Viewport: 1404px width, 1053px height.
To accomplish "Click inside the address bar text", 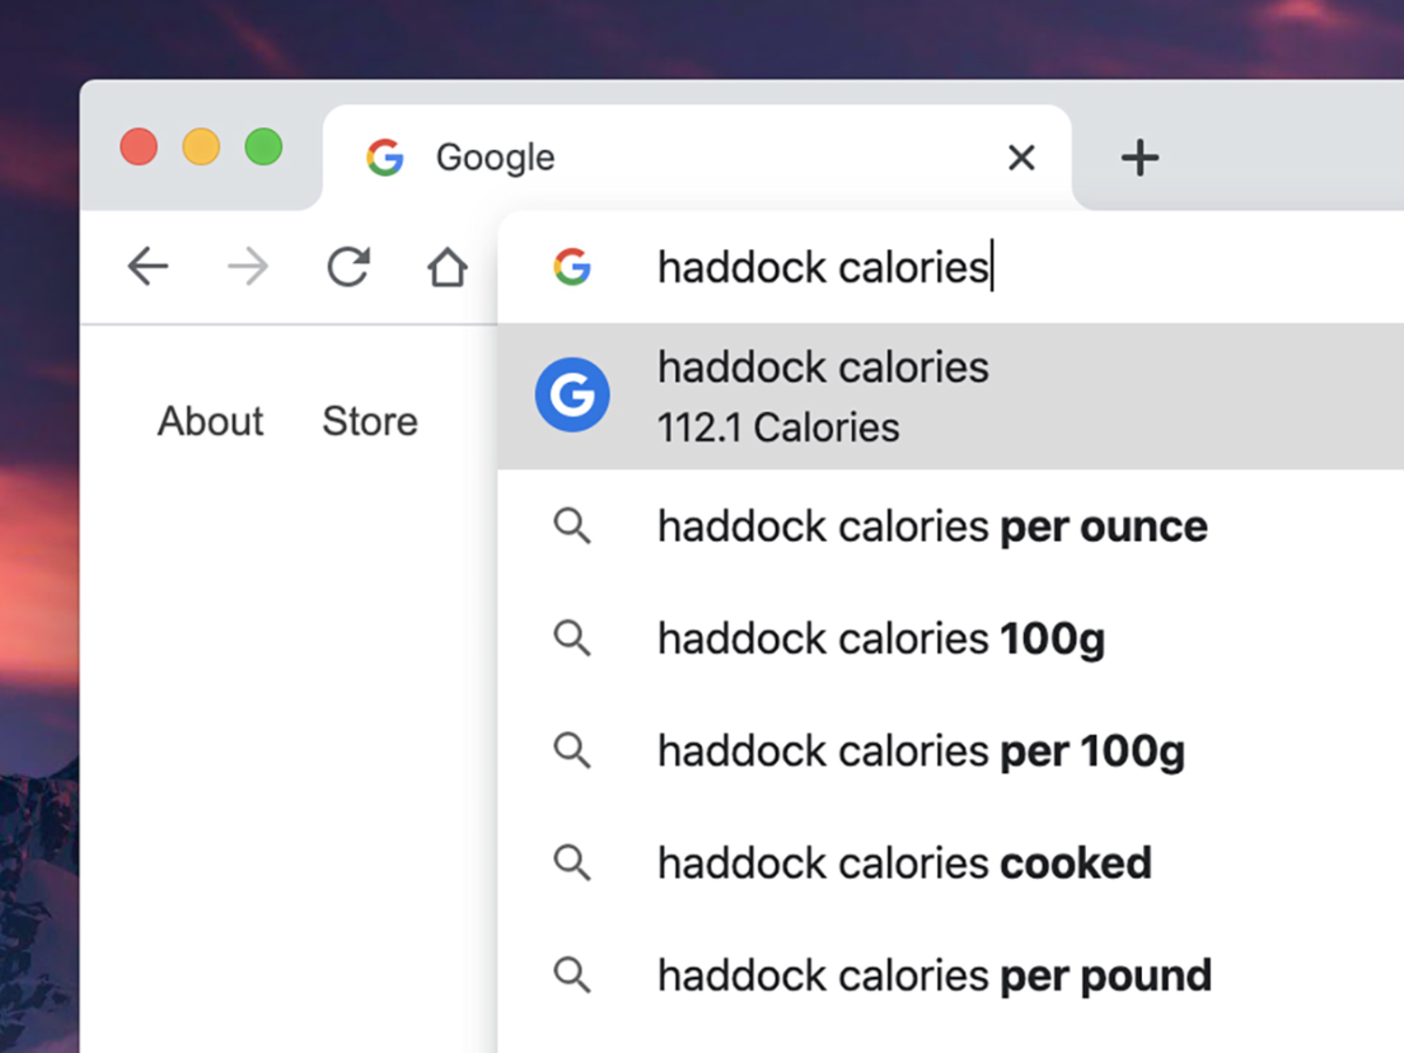I will click(x=824, y=267).
